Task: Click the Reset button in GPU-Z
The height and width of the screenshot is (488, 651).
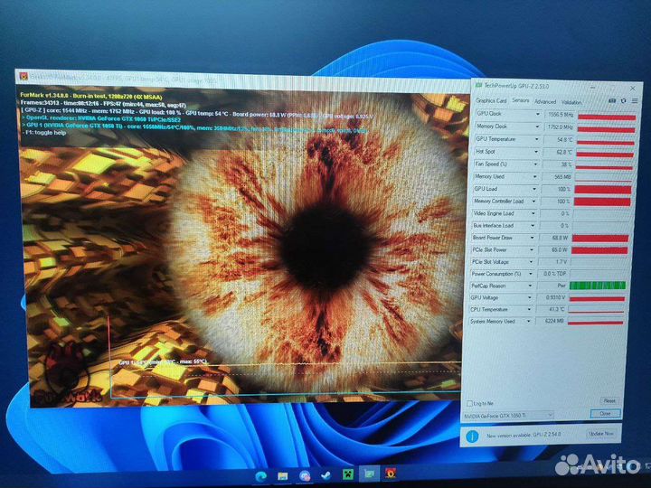Action: pyautogui.click(x=609, y=401)
